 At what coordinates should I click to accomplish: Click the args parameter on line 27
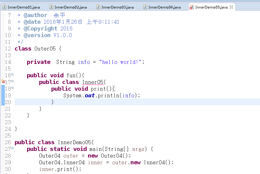click(138, 149)
